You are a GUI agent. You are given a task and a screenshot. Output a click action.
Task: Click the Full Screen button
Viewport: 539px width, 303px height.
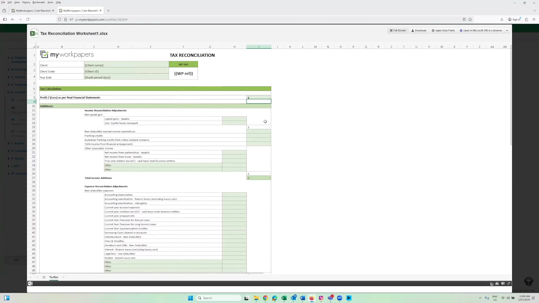(x=398, y=31)
